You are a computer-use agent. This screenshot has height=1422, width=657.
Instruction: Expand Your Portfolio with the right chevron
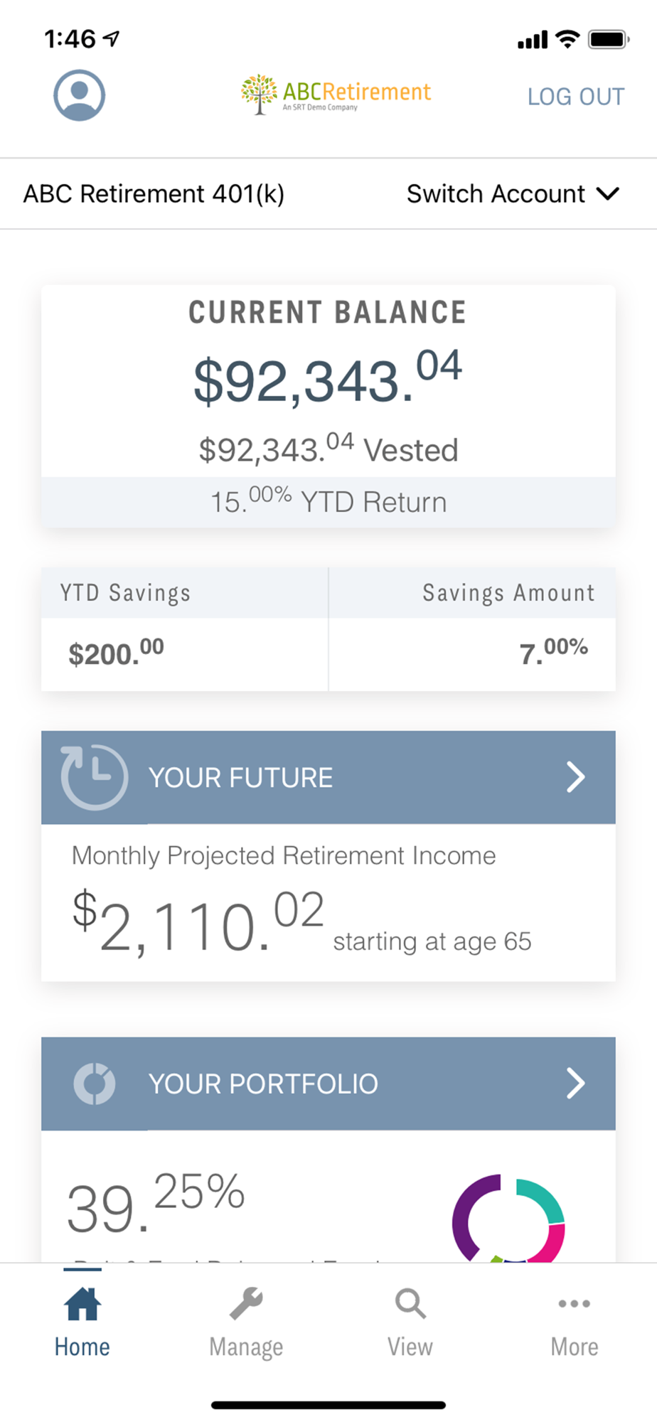[575, 1084]
